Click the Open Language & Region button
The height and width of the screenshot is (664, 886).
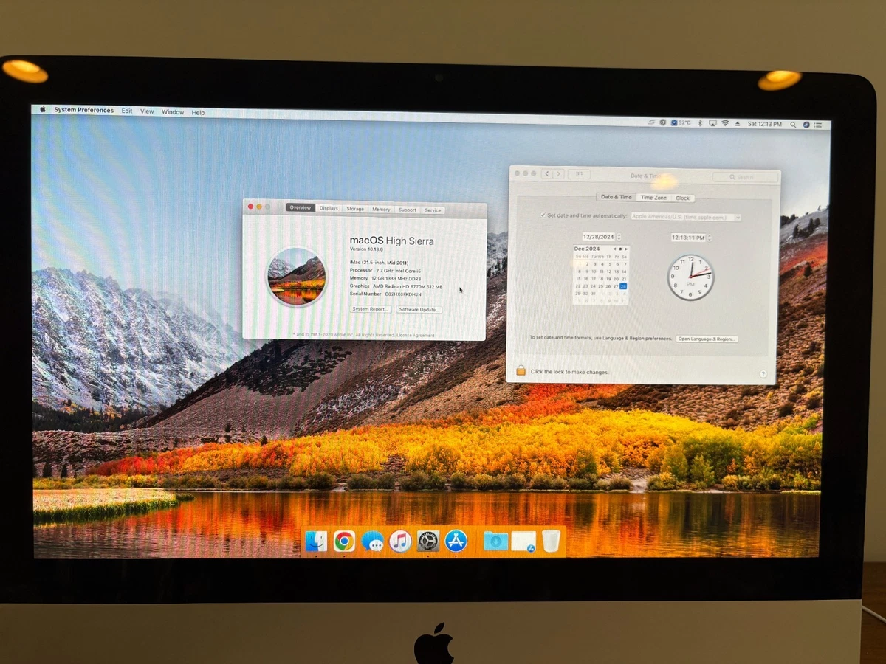coord(707,339)
